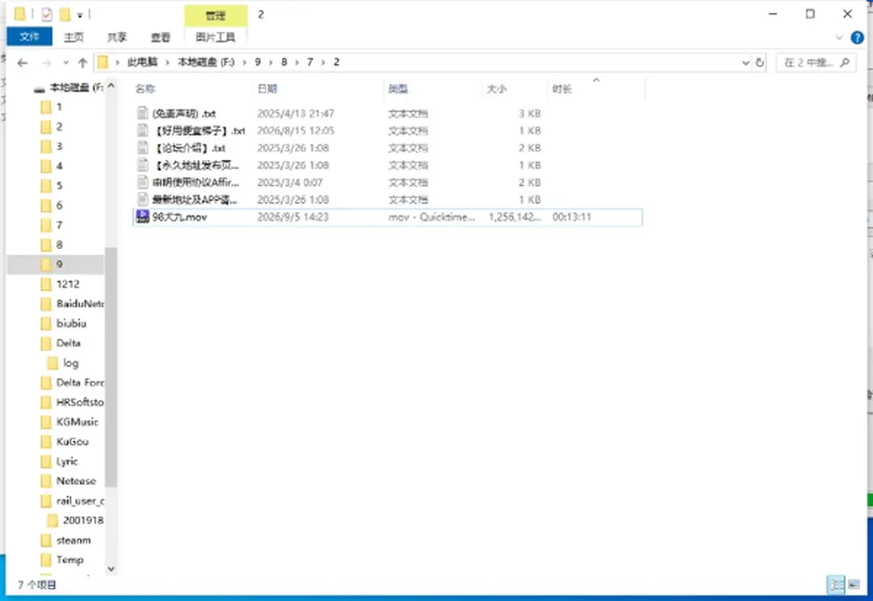Go forward with the right arrow
The height and width of the screenshot is (601, 873).
coord(46,63)
